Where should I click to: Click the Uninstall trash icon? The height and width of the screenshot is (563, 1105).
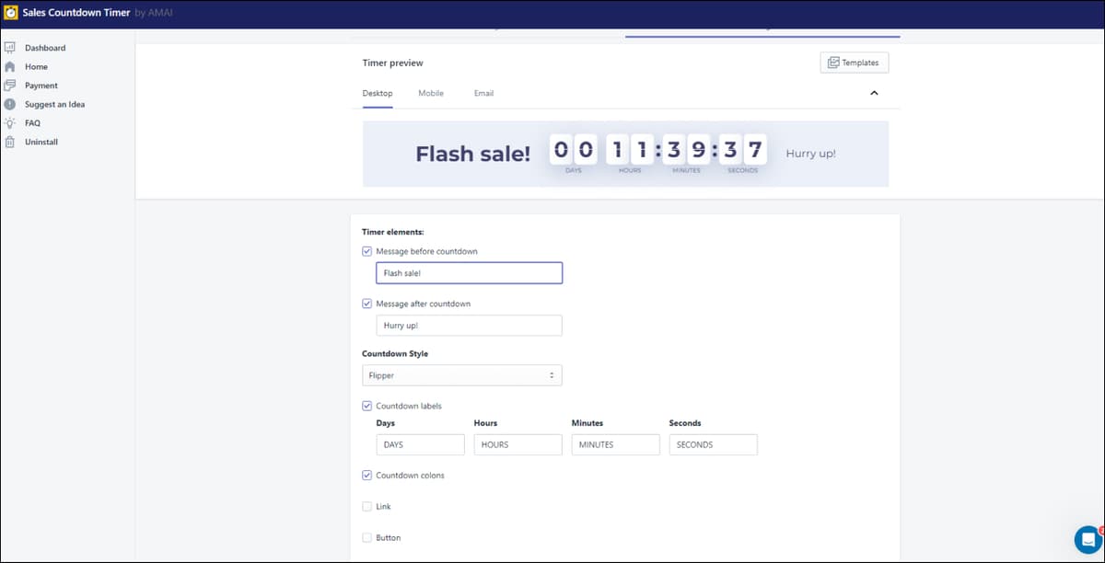tap(9, 142)
